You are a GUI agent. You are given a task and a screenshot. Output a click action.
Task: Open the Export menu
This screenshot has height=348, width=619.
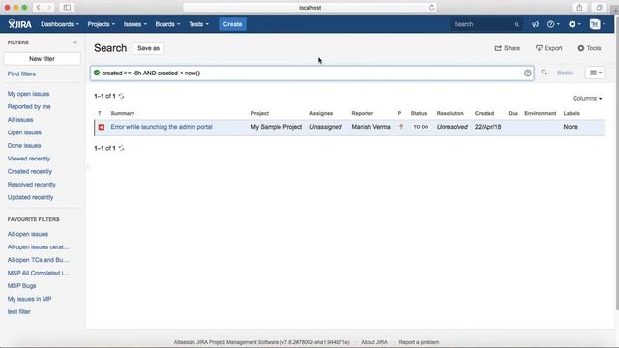point(548,48)
